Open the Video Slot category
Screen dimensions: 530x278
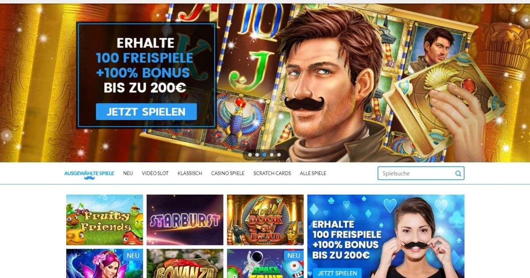tap(155, 173)
